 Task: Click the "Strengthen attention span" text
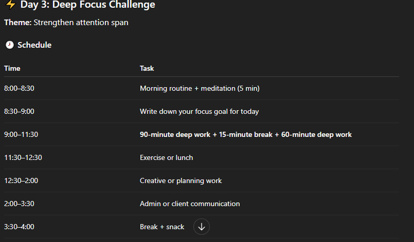[81, 23]
